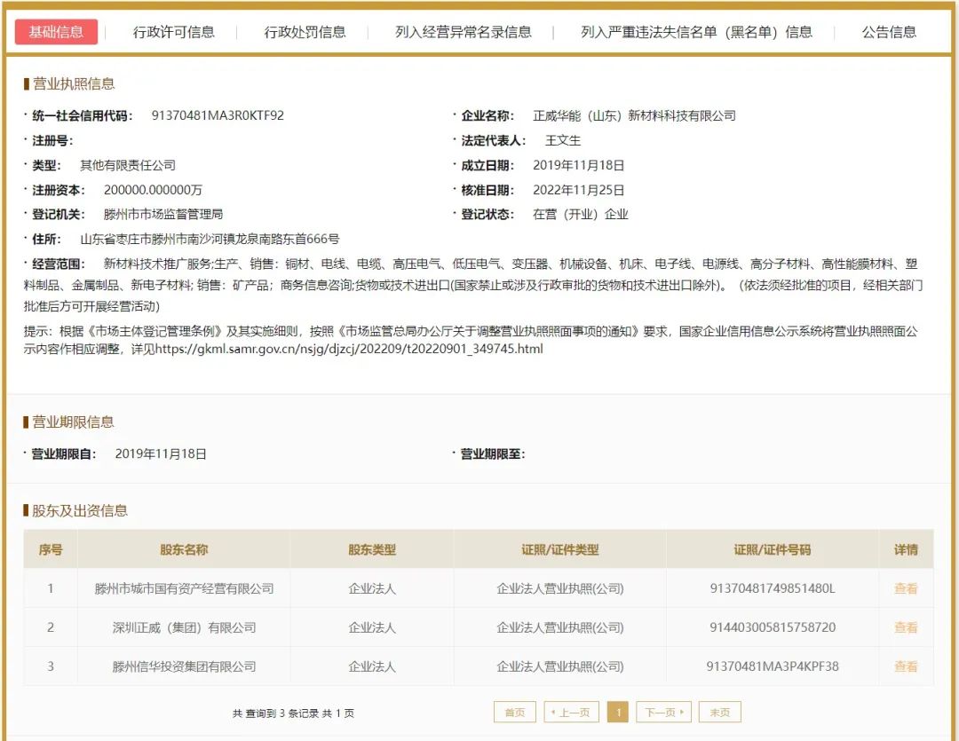Open 列入经营异常名录信息 tab
Viewport: 959px width, 741px height.
pos(463,32)
